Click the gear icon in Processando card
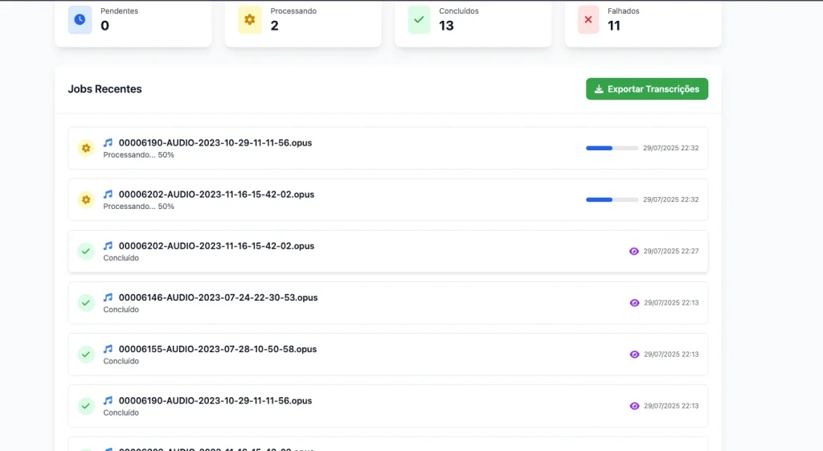Screen dimensions: 823x451 pyautogui.click(x=250, y=19)
